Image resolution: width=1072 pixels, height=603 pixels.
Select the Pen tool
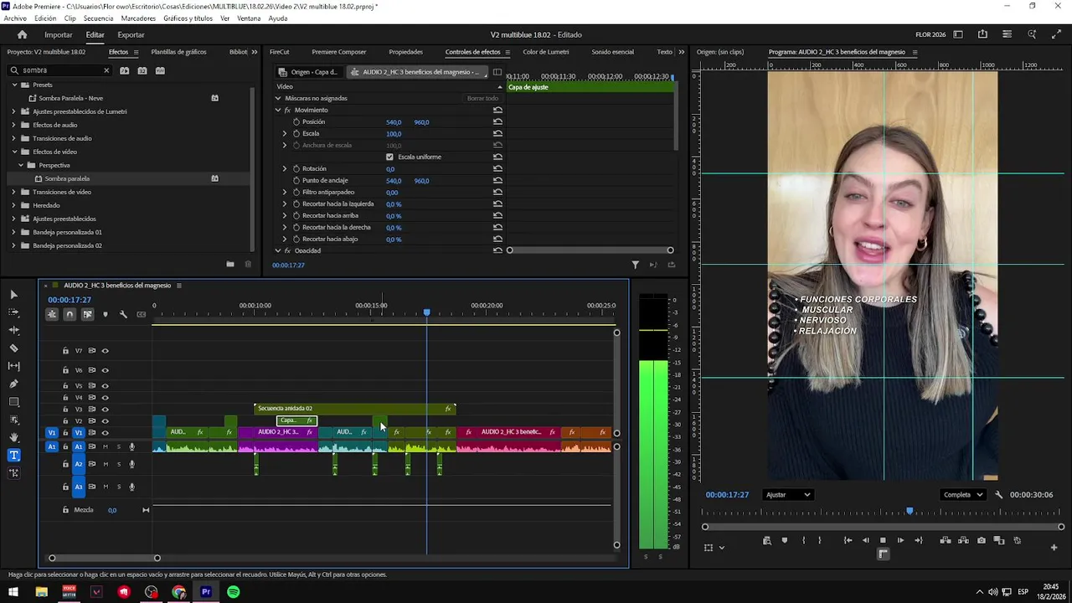tap(13, 384)
